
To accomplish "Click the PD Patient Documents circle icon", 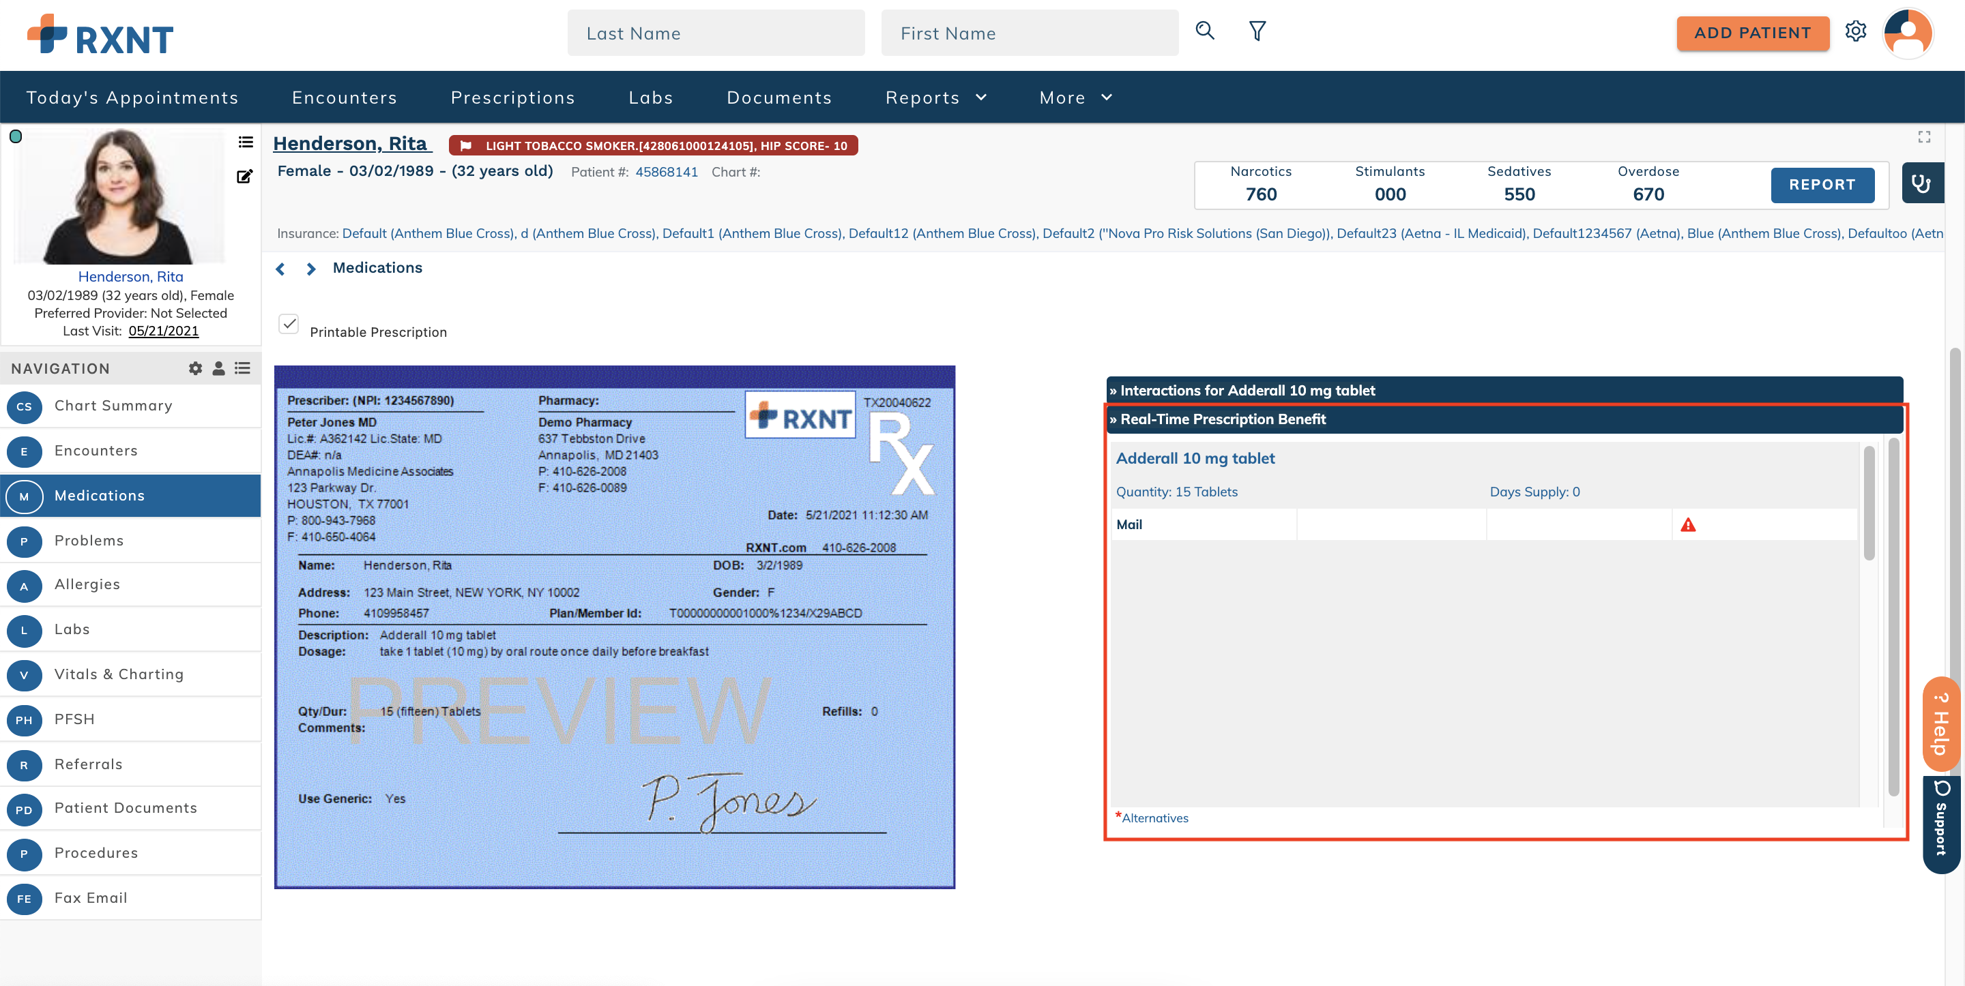I will pos(25,810).
